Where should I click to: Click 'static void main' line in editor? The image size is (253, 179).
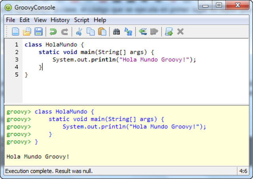pos(96,52)
